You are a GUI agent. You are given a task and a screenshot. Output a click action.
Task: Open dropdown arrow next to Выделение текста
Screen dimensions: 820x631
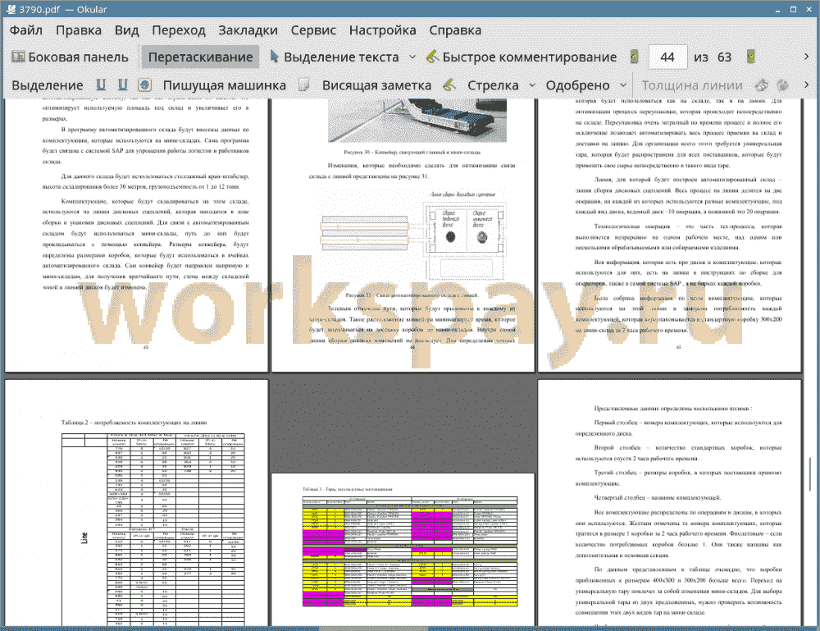(x=412, y=57)
